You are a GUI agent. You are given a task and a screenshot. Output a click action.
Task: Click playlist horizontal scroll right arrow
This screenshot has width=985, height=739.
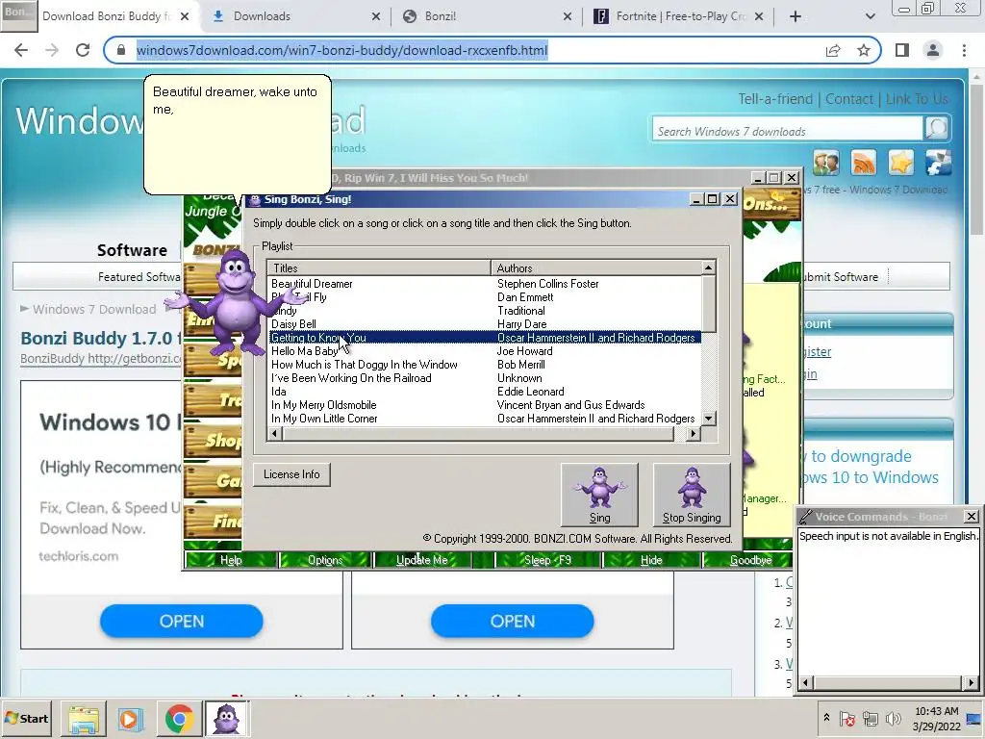click(693, 434)
